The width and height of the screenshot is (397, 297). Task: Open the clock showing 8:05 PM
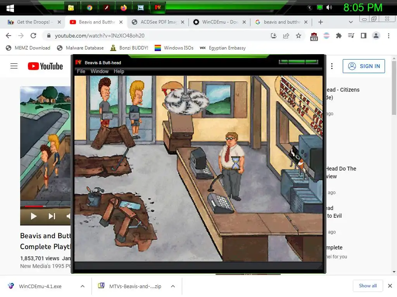point(363,8)
